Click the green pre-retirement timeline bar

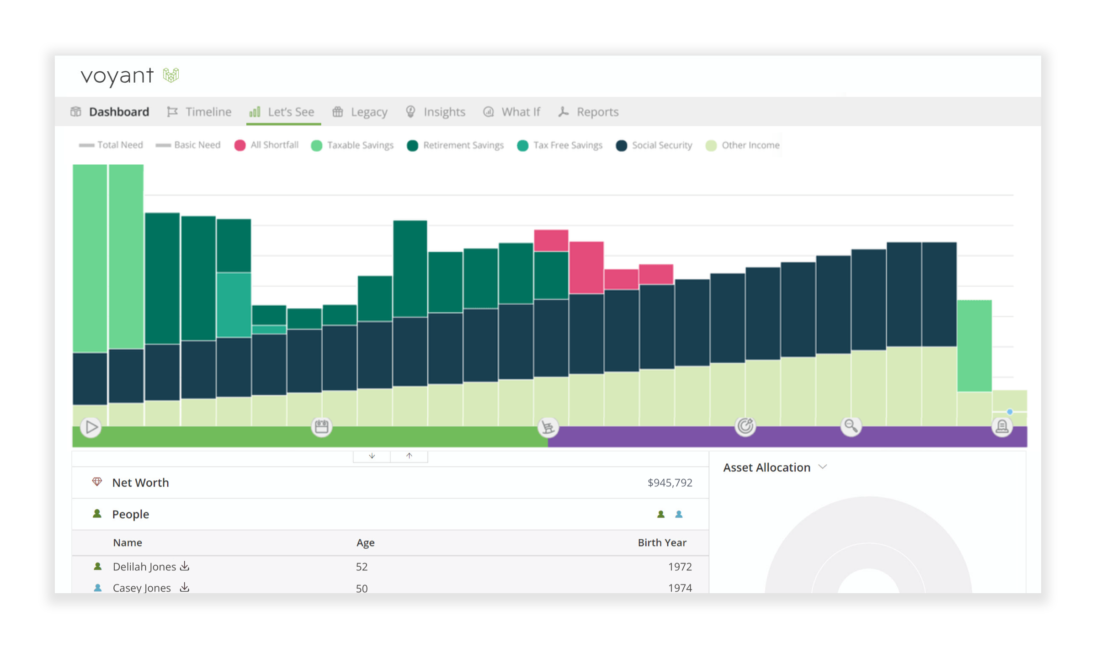pos(310,436)
